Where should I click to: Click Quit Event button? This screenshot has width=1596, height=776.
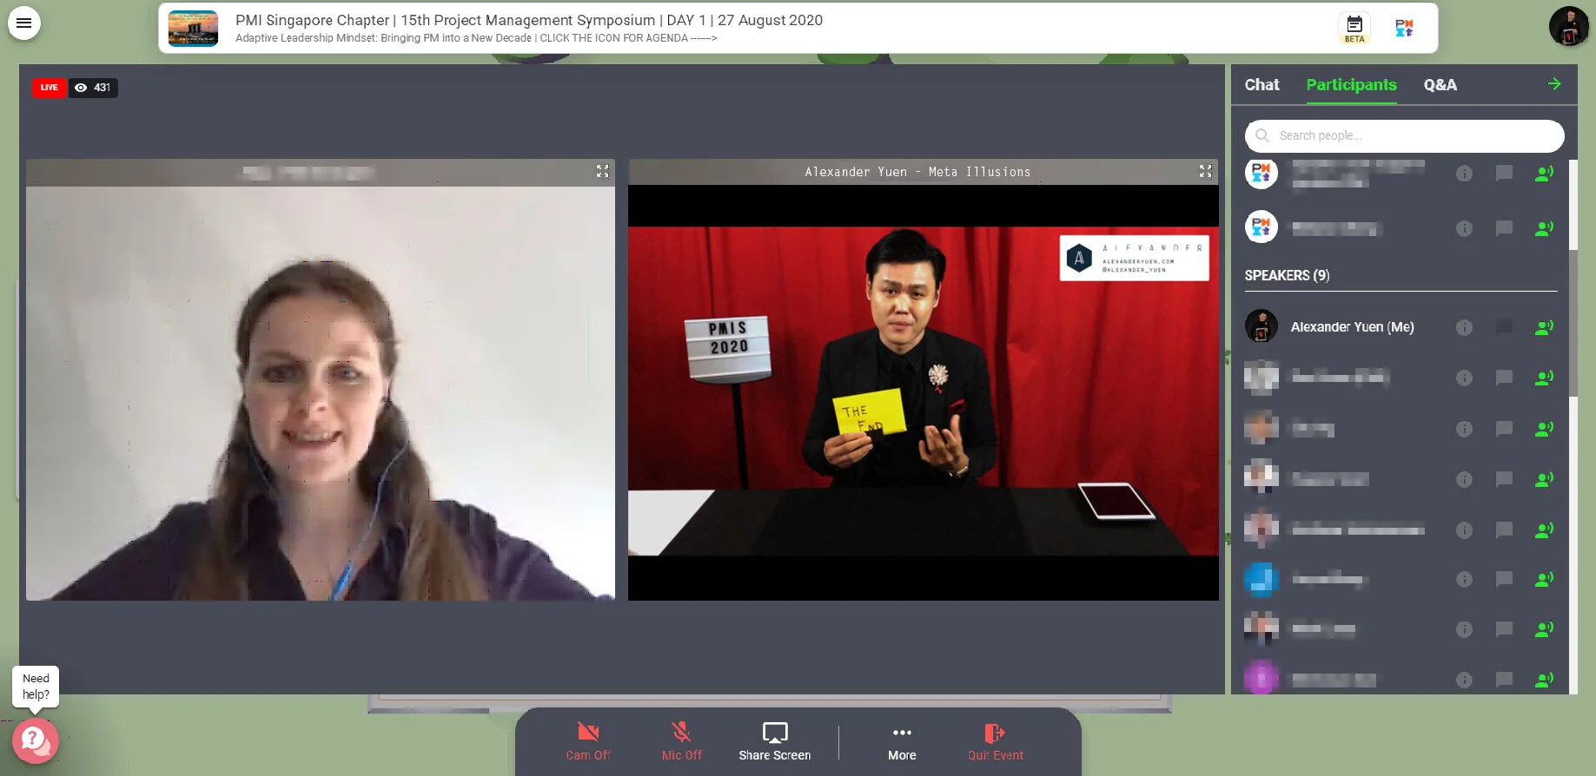click(996, 741)
